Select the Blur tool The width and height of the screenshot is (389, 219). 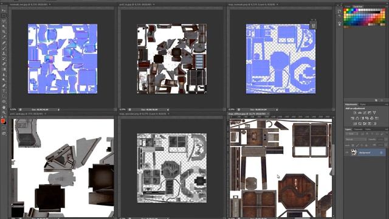coord(4,74)
